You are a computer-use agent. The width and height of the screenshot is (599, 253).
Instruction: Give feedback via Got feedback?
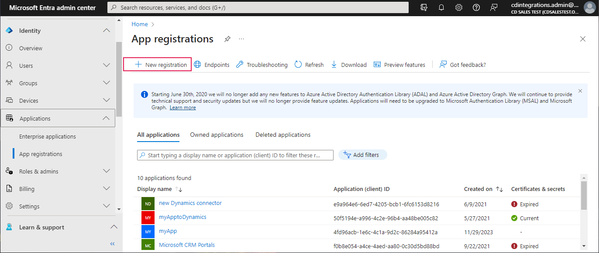(462, 64)
